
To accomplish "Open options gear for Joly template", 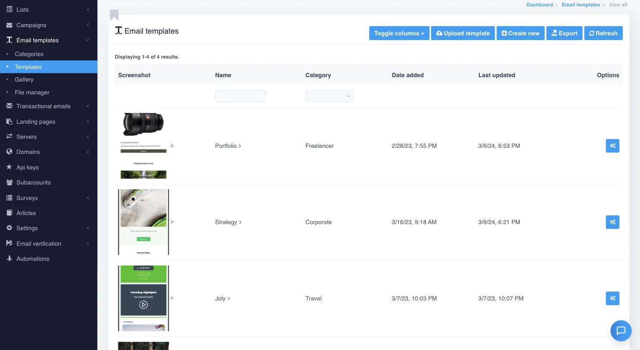I will pyautogui.click(x=612, y=298).
